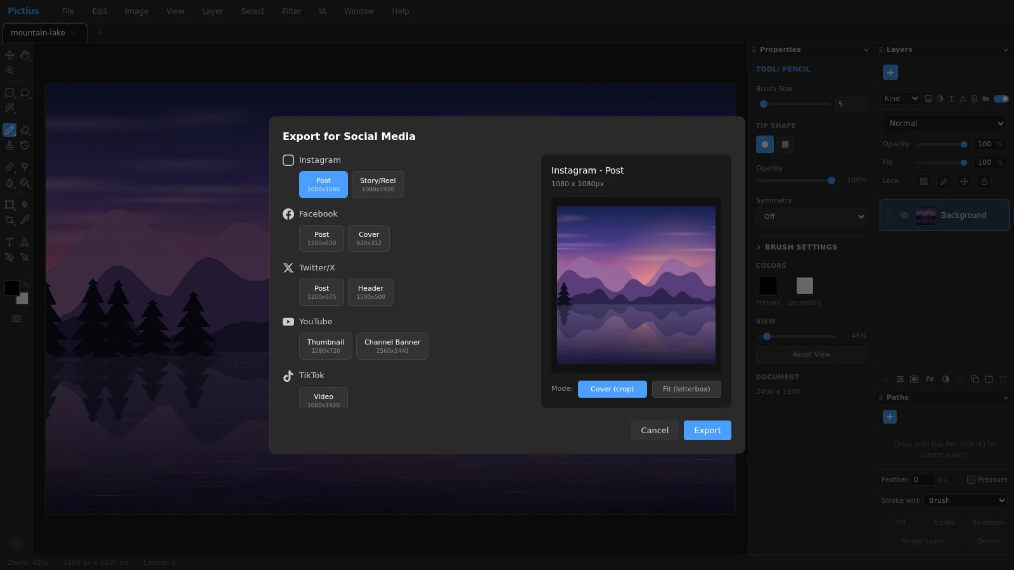
Task: Open the Normal blend mode dropdown
Action: coord(944,123)
